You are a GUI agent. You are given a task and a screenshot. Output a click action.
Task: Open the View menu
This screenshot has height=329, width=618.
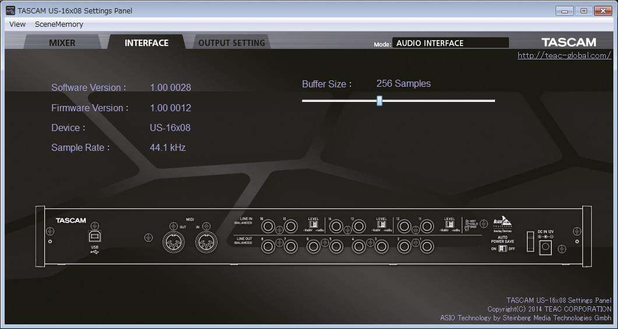(x=17, y=24)
